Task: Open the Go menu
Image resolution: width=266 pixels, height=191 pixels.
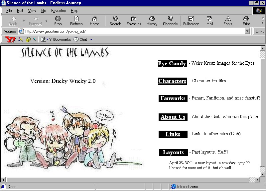Action: (44, 11)
